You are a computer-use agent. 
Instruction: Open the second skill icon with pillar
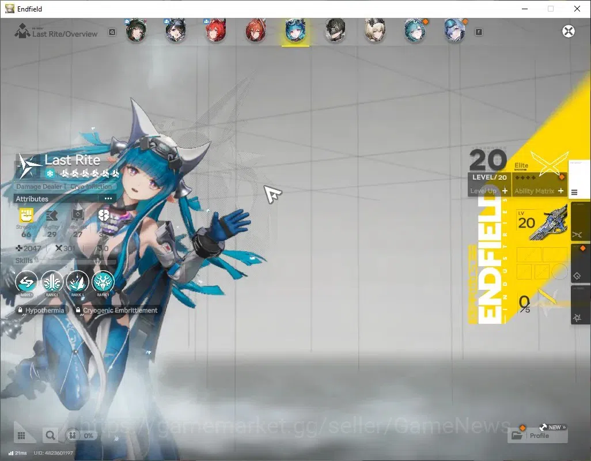[x=52, y=283]
